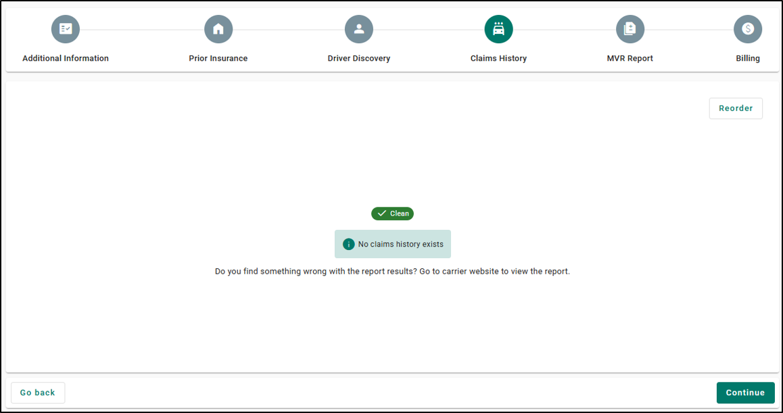This screenshot has height=413, width=783.
Task: Click the Clean status text
Action: click(x=400, y=213)
